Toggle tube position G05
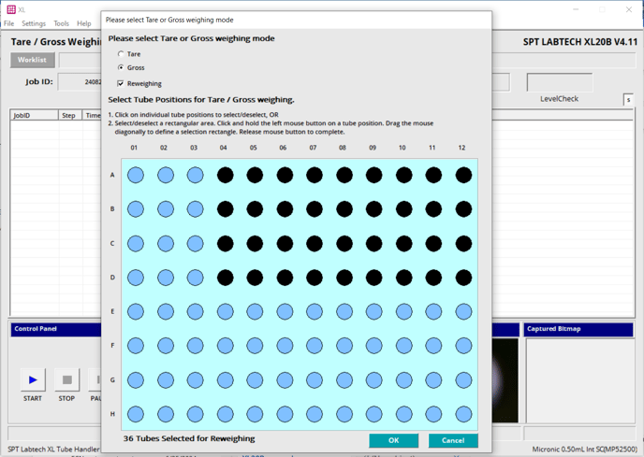Screen dimensions: 644x457 pos(255,380)
